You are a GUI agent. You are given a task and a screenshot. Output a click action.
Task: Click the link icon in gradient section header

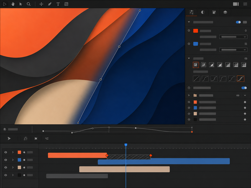(x=246, y=58)
